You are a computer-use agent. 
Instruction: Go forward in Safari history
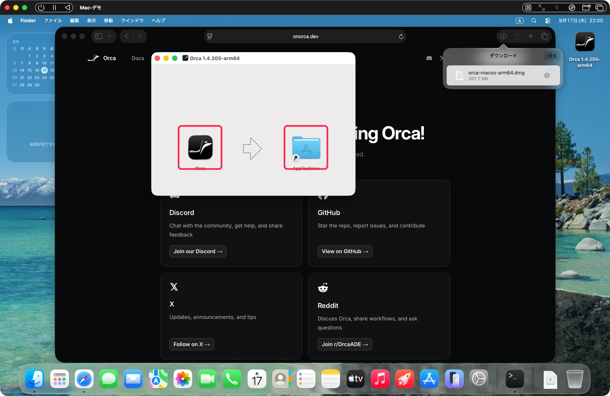pyautogui.click(x=140, y=36)
